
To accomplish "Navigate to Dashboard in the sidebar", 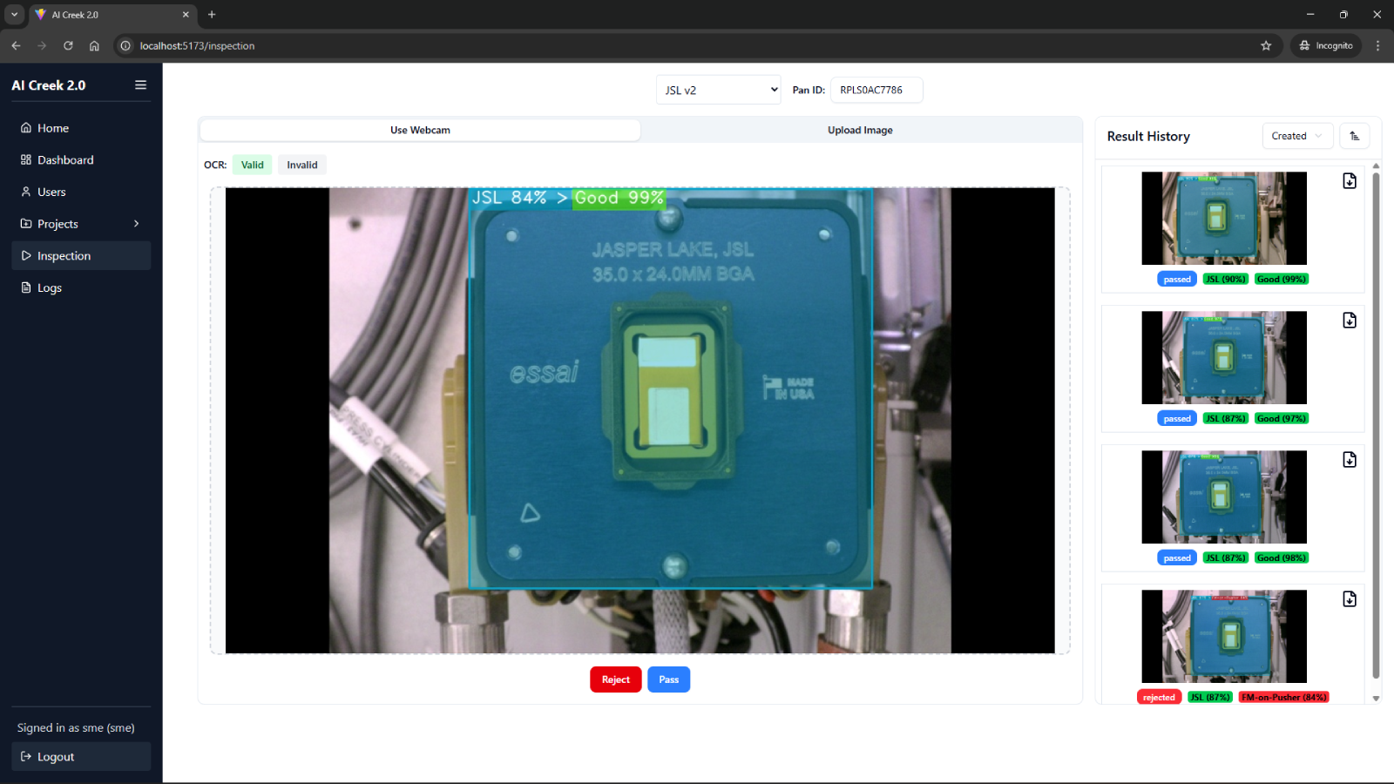I will point(81,160).
